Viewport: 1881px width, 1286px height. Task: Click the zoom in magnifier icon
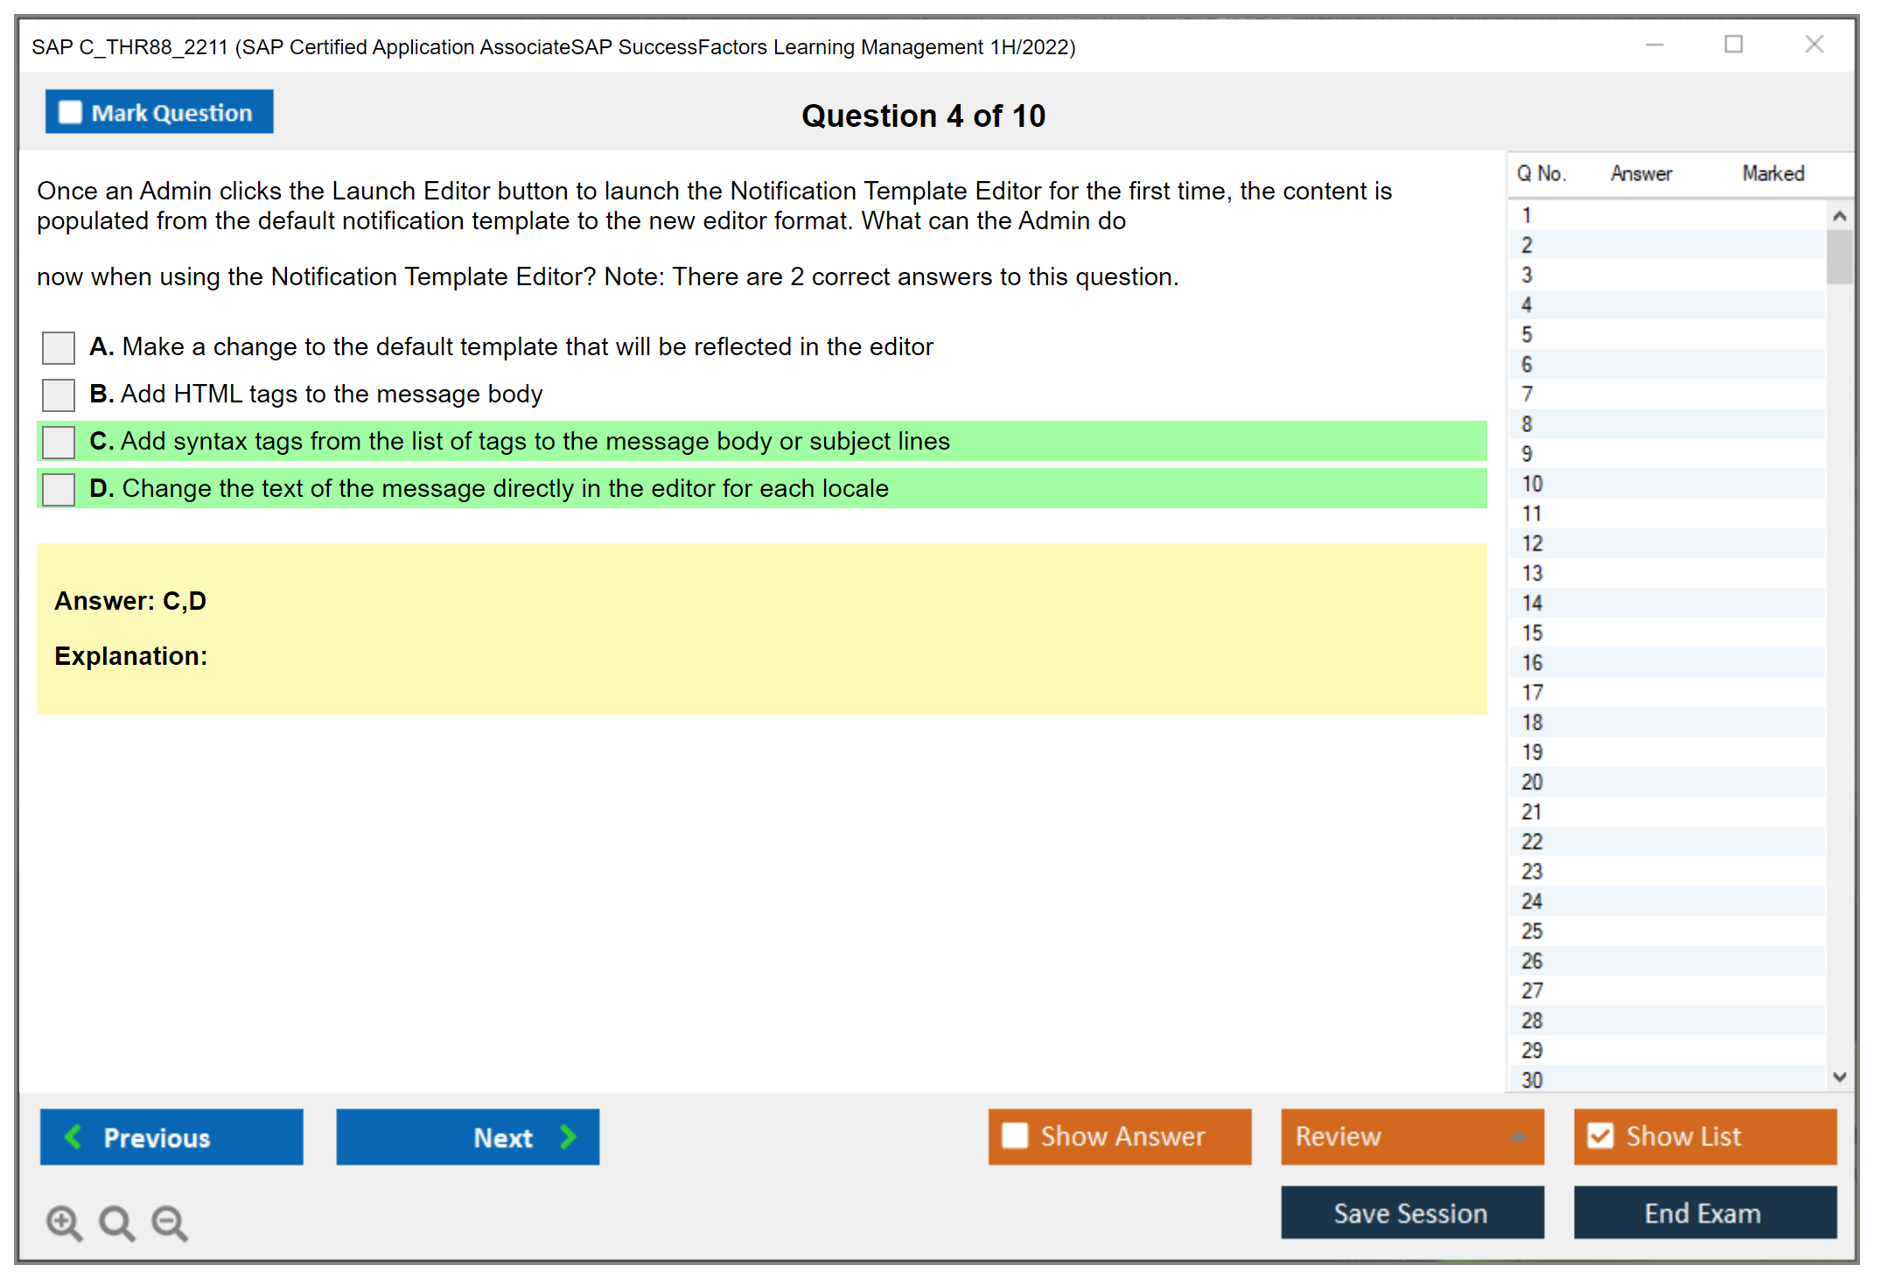pos(63,1222)
